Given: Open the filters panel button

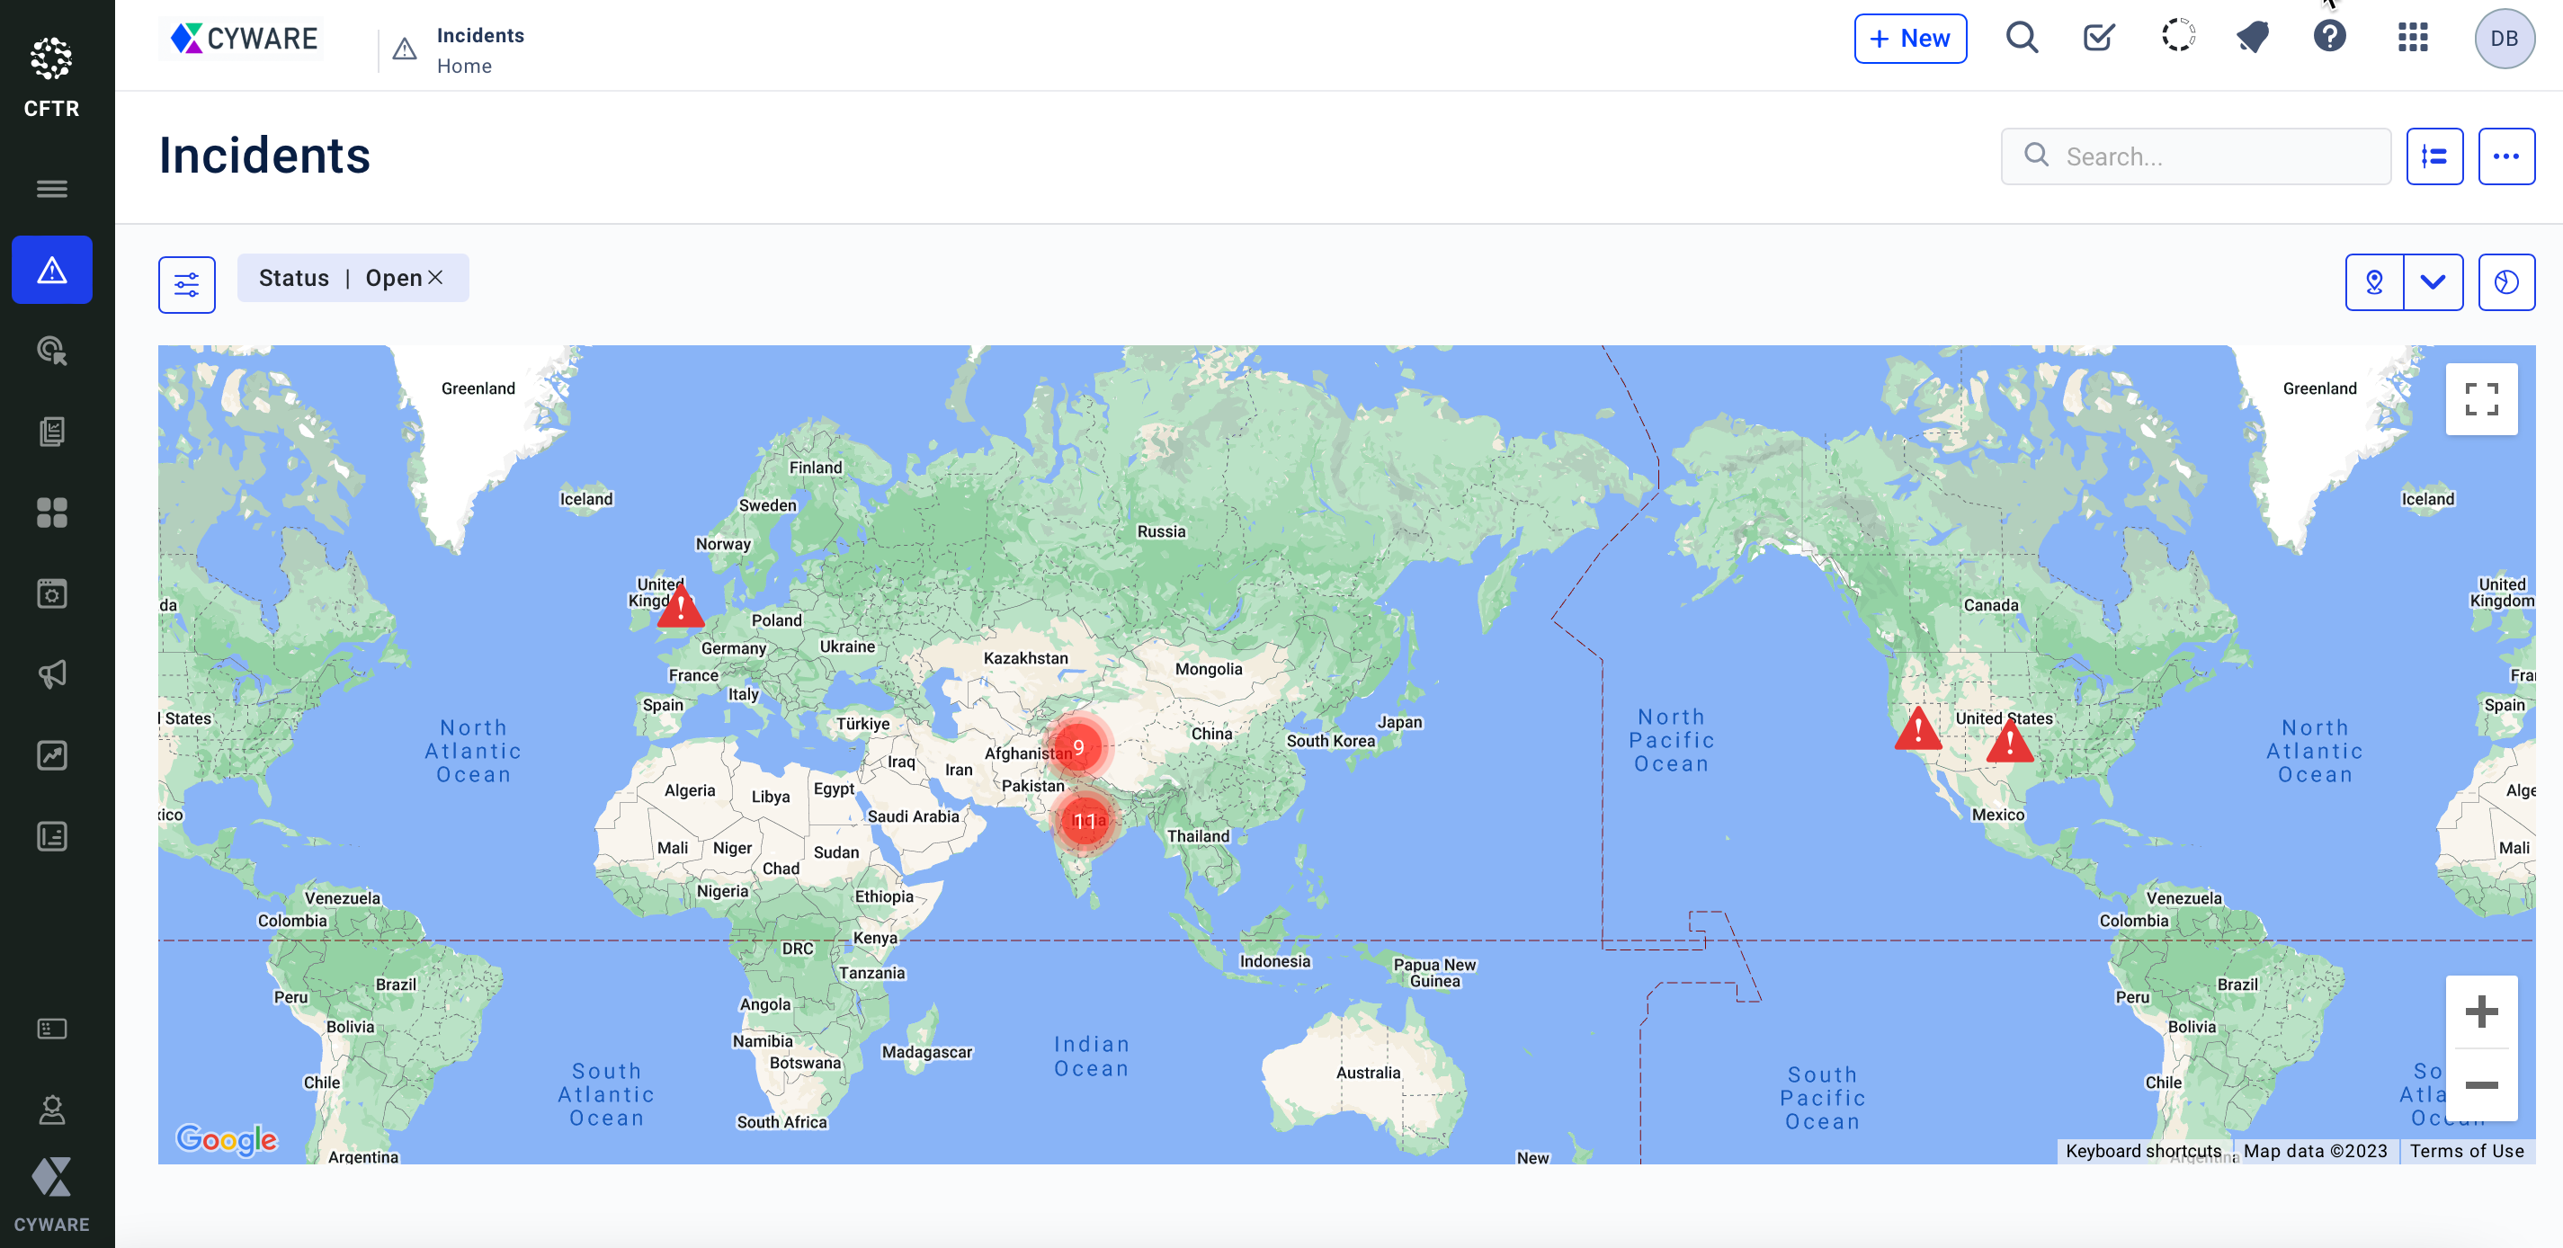Looking at the screenshot, I should 187,285.
